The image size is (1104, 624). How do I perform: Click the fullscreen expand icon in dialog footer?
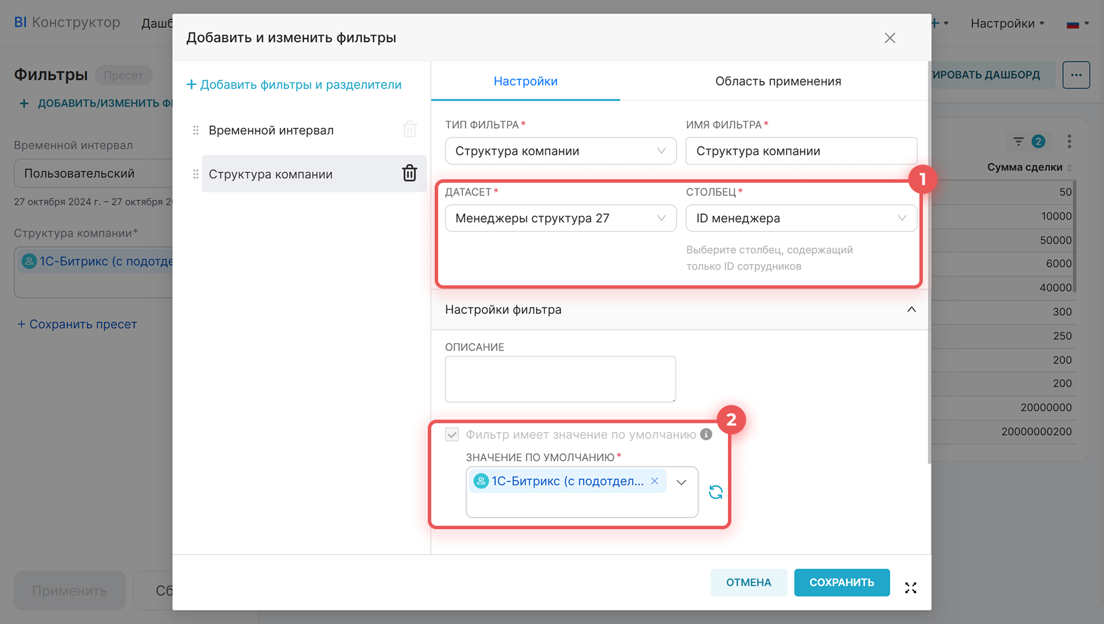[x=910, y=588]
